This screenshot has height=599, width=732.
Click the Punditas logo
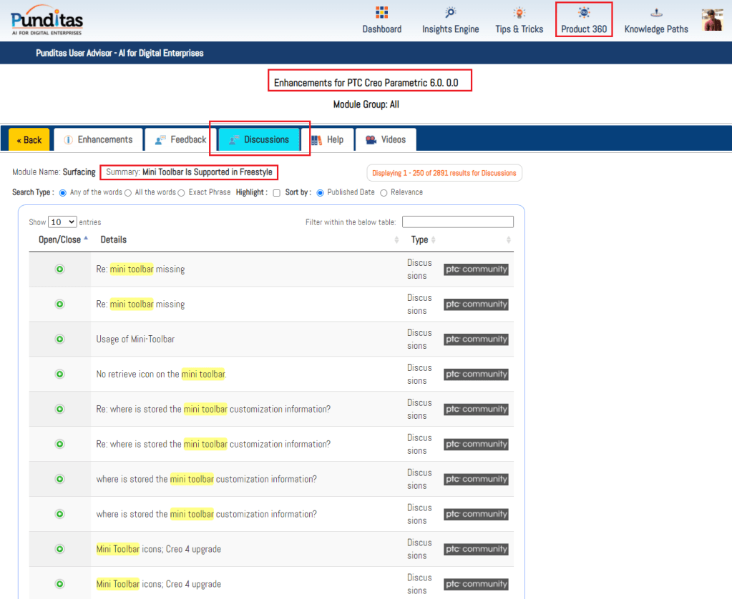pyautogui.click(x=47, y=19)
